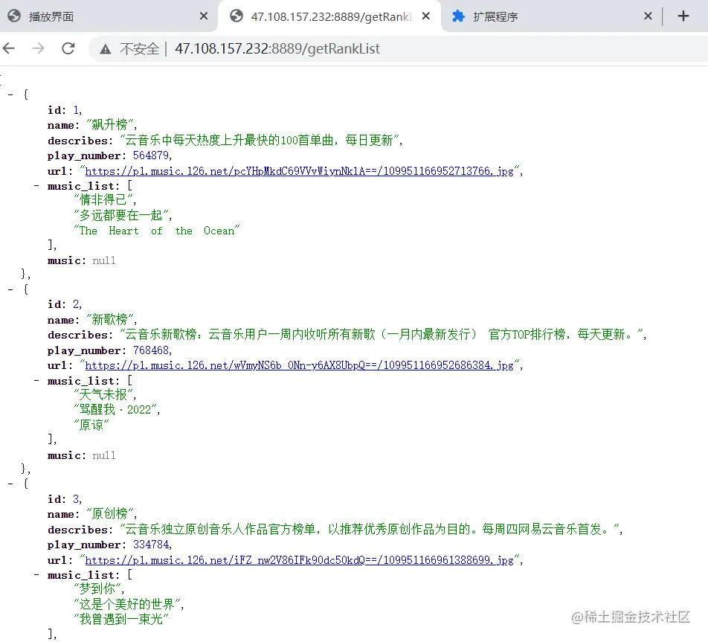Click the name value "新歌榜"

click(110, 319)
